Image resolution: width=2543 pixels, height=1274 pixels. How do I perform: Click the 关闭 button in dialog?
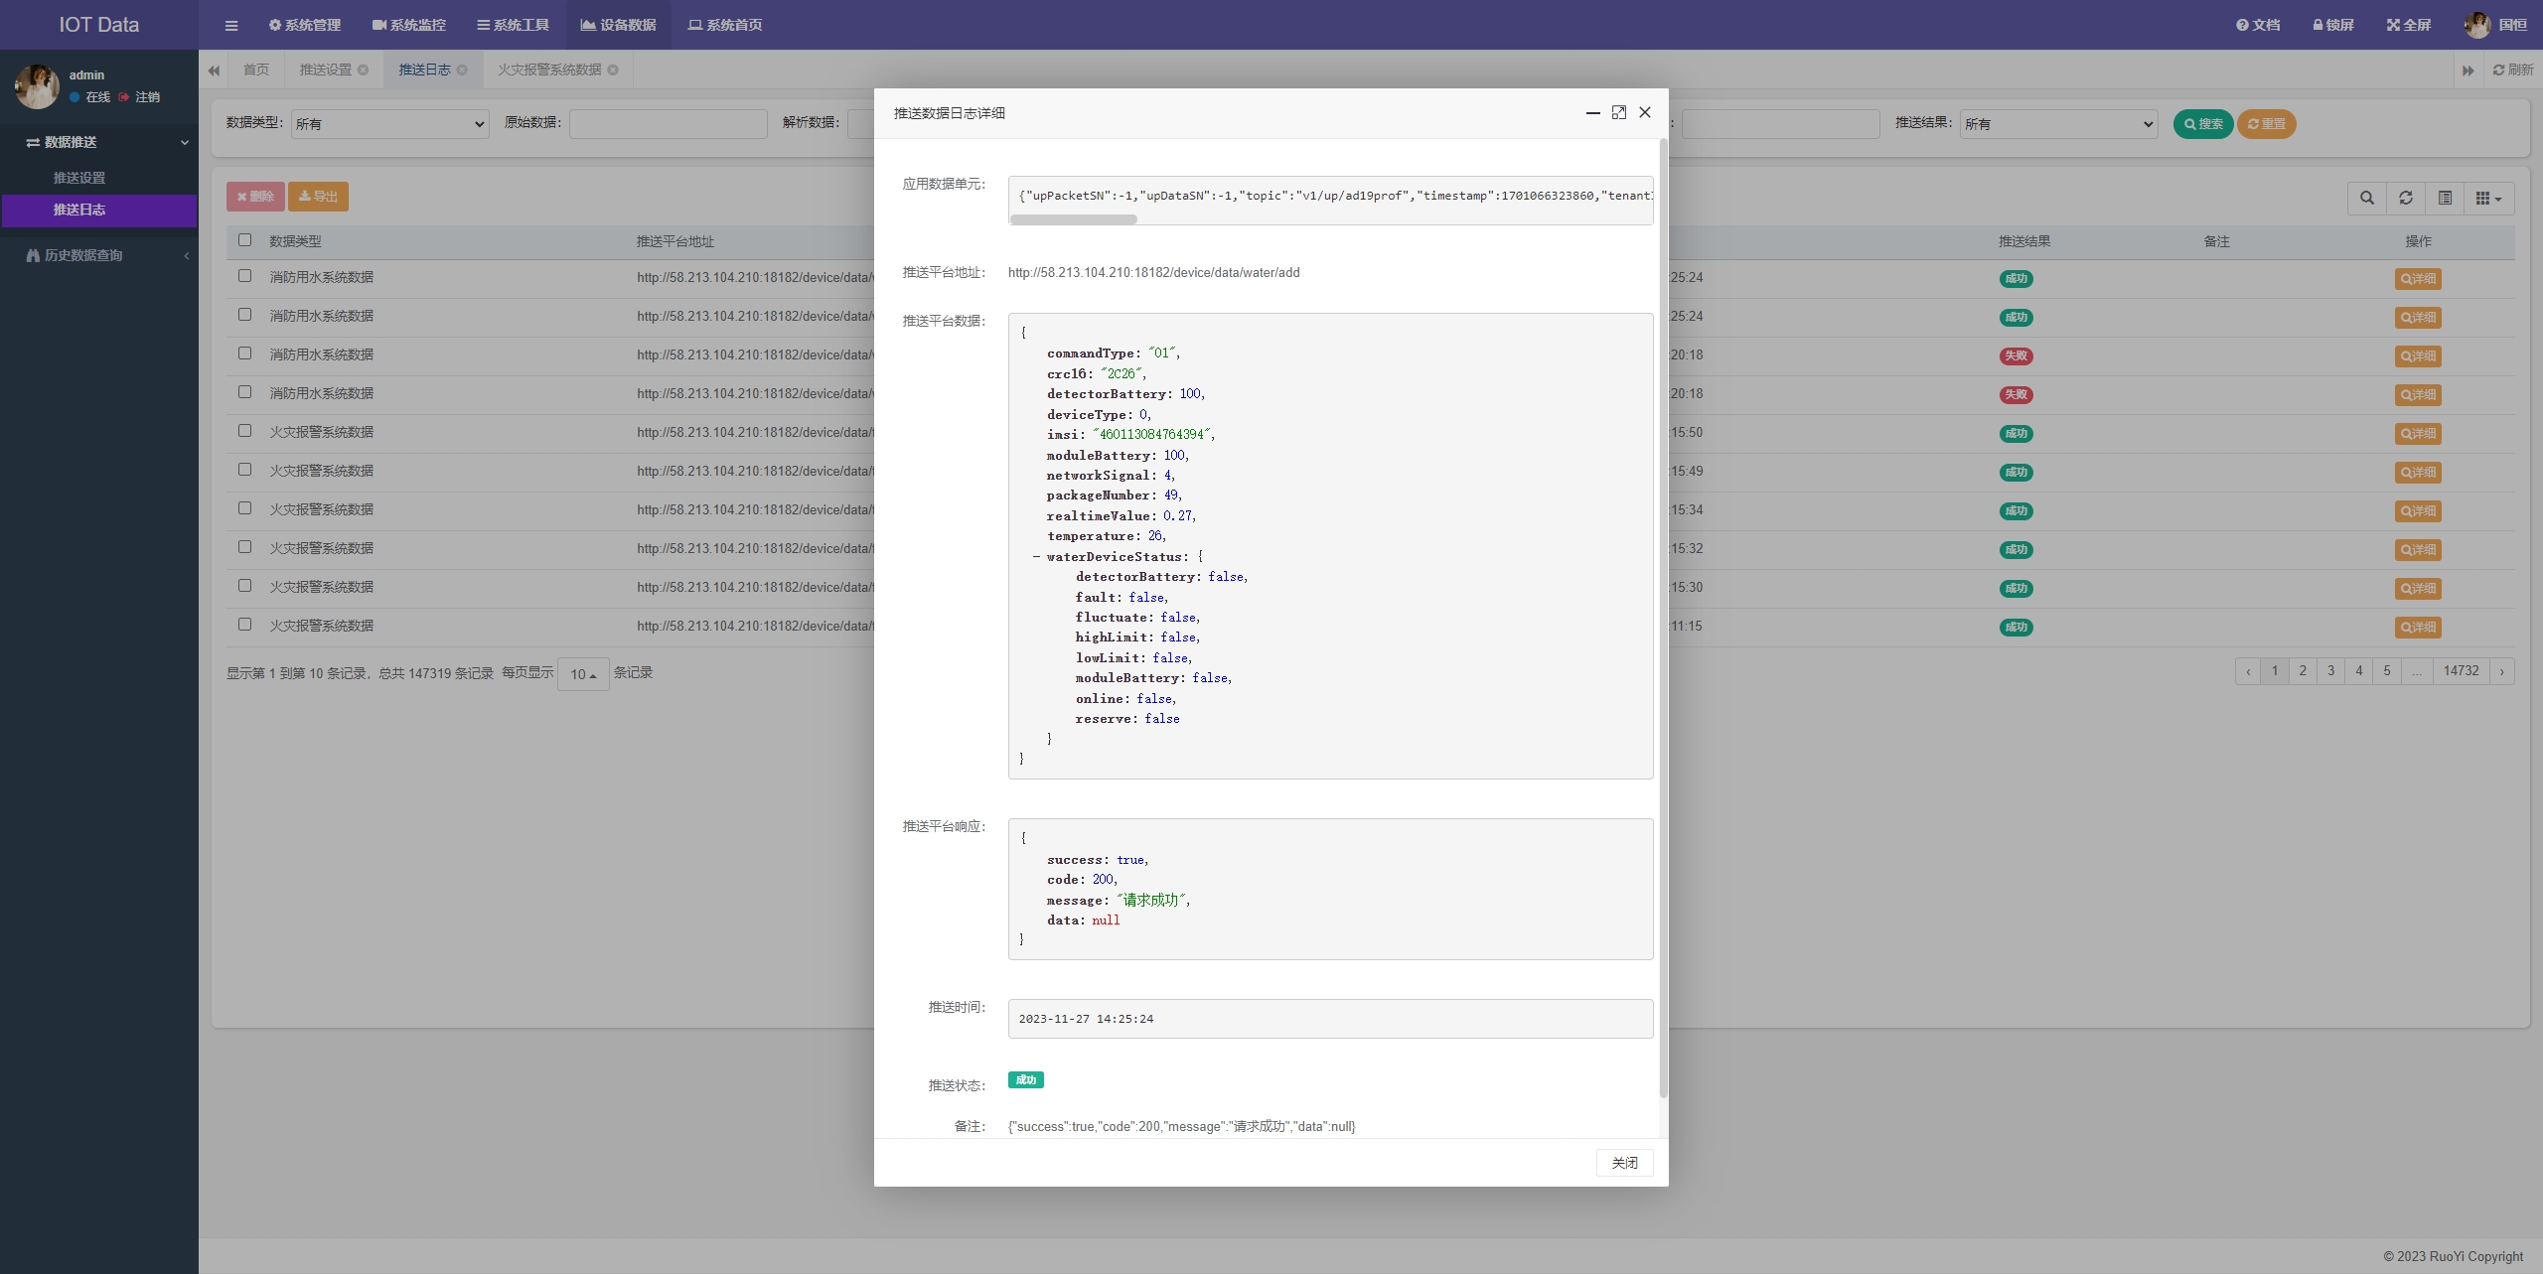pyautogui.click(x=1625, y=1163)
